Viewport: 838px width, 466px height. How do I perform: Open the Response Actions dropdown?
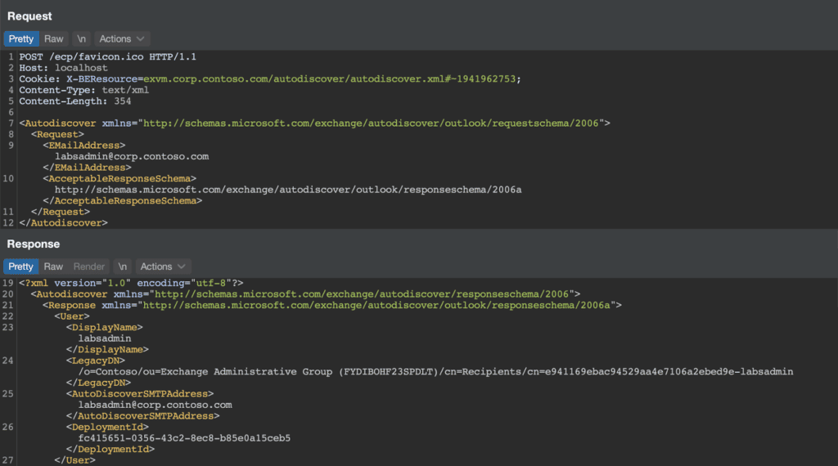163,267
